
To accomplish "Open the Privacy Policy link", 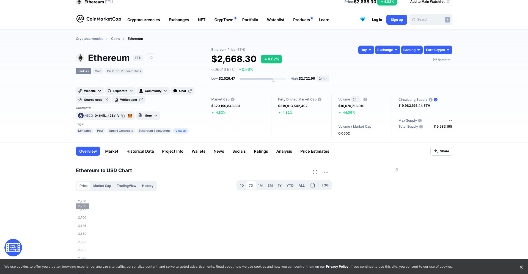I will (337, 267).
